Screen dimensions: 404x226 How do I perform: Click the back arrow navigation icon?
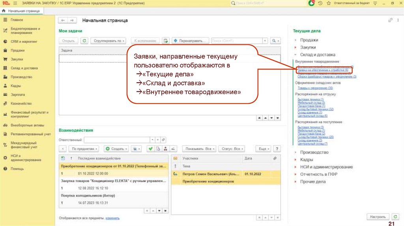pyautogui.click(x=63, y=20)
